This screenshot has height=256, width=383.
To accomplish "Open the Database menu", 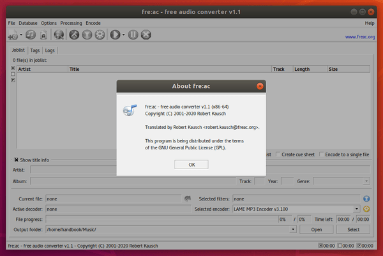I will 28,23.
